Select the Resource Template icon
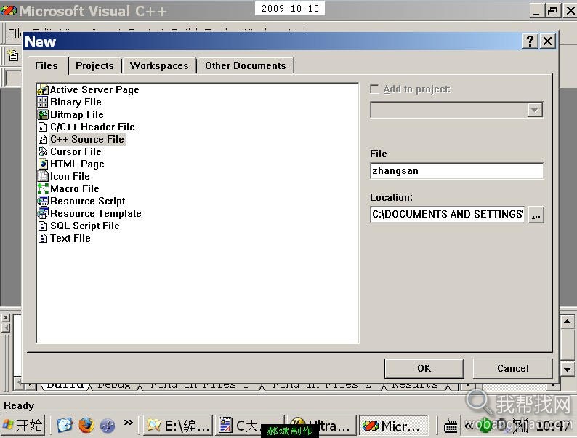The image size is (577, 438). 43,214
